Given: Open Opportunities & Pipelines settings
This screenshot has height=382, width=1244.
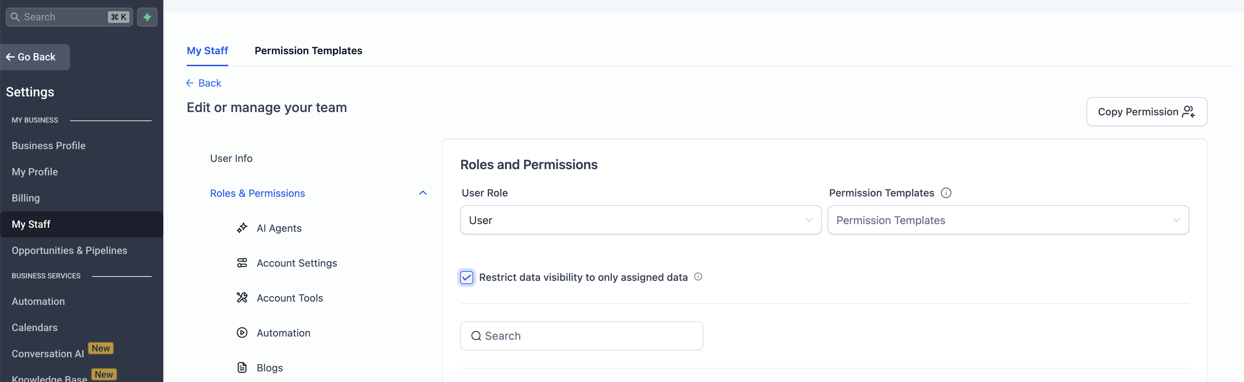Looking at the screenshot, I should click(x=69, y=251).
